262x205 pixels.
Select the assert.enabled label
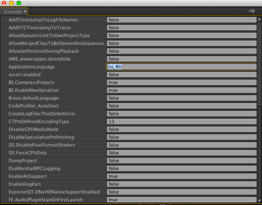[24, 75]
